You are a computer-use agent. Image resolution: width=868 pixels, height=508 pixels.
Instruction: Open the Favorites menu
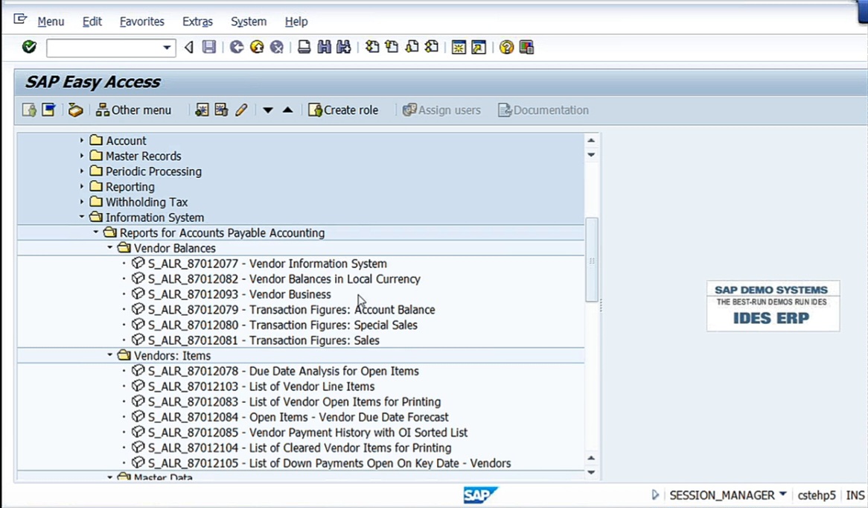pyautogui.click(x=141, y=22)
